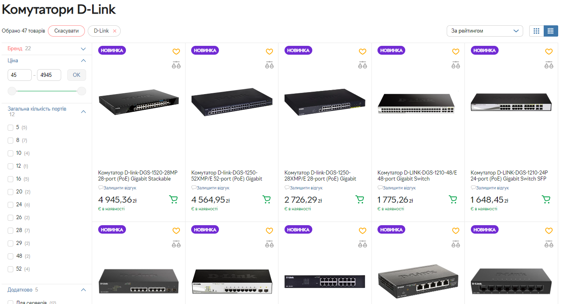Click the minimum price input field
Image resolution: width=561 pixels, height=304 pixels.
tap(19, 75)
